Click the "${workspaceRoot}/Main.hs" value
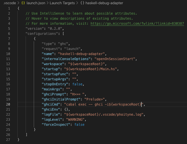This screenshot has height=144, width=187. (91, 69)
